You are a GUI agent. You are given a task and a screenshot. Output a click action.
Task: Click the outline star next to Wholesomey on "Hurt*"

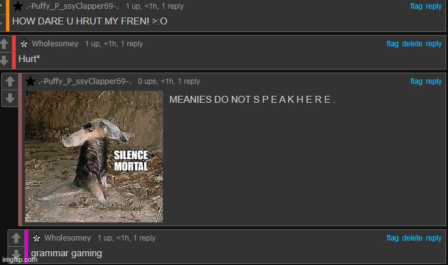click(x=24, y=44)
